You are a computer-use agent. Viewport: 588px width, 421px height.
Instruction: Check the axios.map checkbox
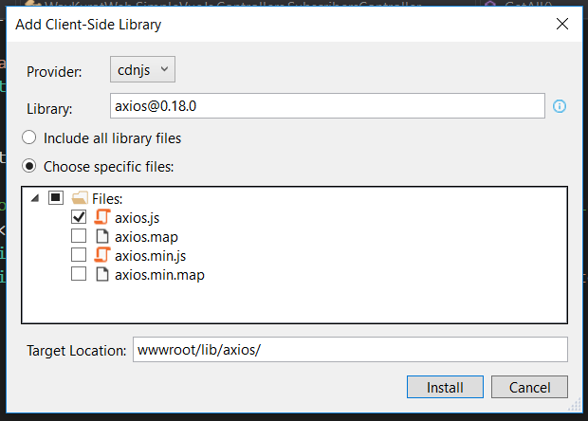coord(79,236)
